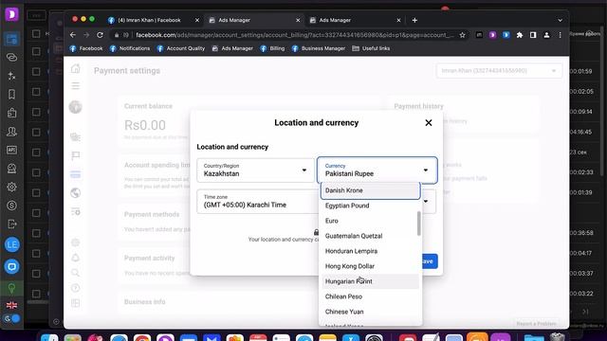This screenshot has height=341, width=607.
Task: Choose Hungarian Forint currency option
Action: point(371,281)
